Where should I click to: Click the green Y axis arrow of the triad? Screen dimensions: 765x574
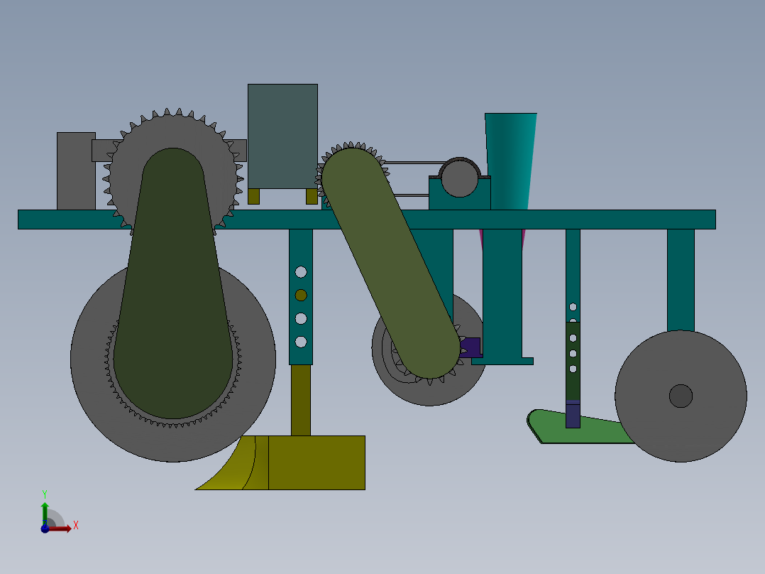[x=45, y=511]
